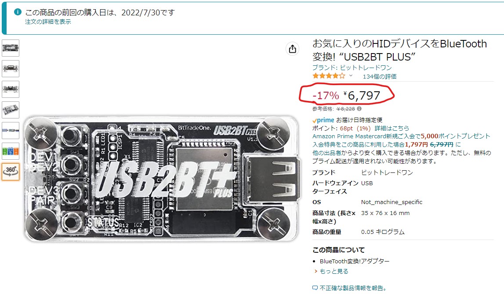This screenshot has width=504, height=294.
Task: Select the first product thumbnail
Action: pyautogui.click(x=11, y=48)
